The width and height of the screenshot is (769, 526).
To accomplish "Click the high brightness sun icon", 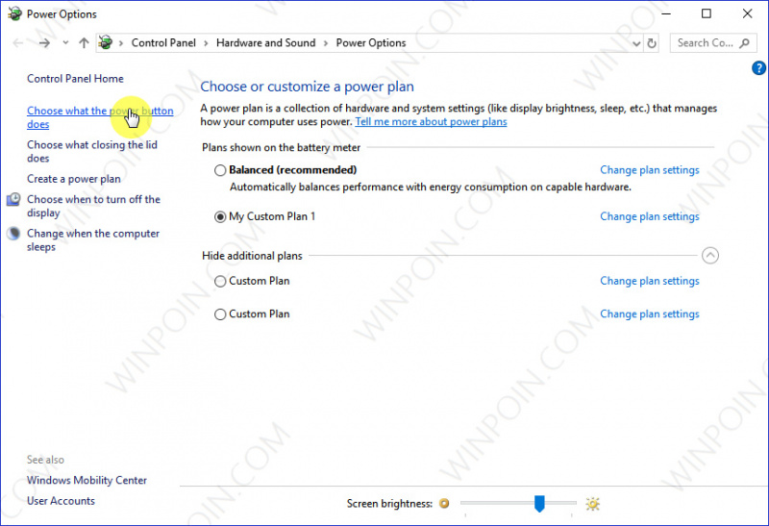I will (x=592, y=503).
